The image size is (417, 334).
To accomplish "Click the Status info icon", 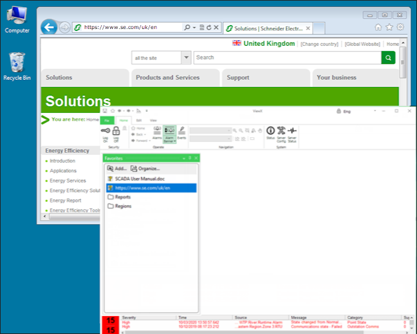I will pos(270,130).
